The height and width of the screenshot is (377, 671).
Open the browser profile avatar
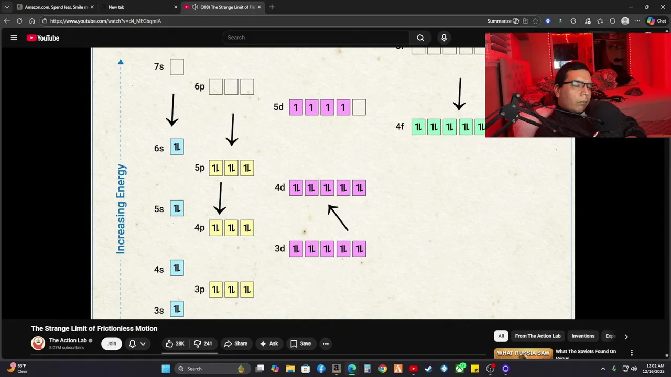tap(625, 21)
